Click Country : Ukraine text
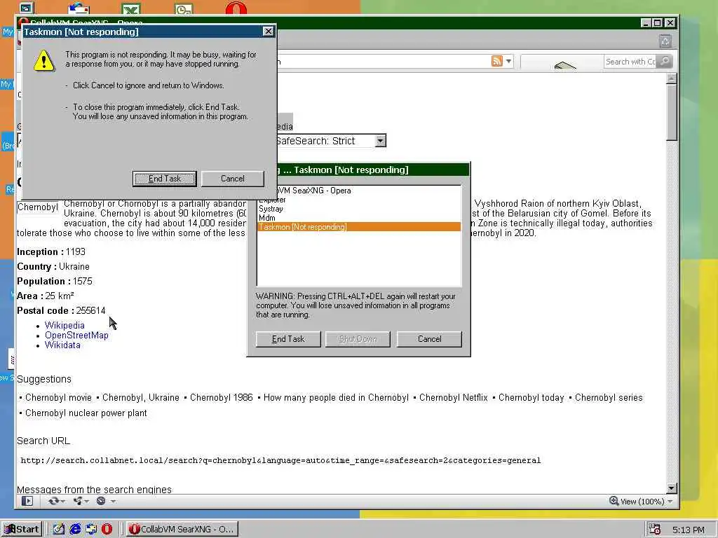Image resolution: width=718 pixels, height=538 pixels. point(53,267)
